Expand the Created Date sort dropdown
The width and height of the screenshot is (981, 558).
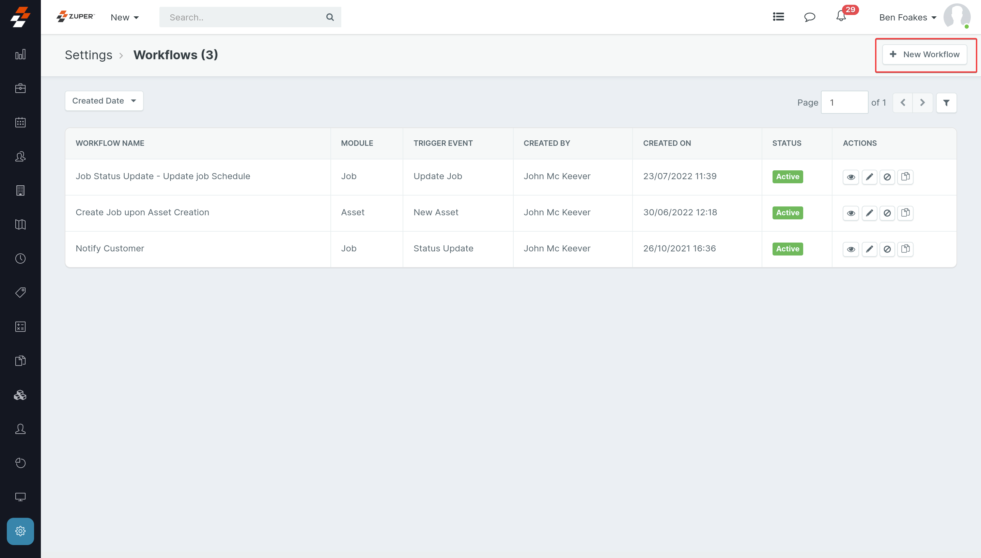(x=104, y=101)
